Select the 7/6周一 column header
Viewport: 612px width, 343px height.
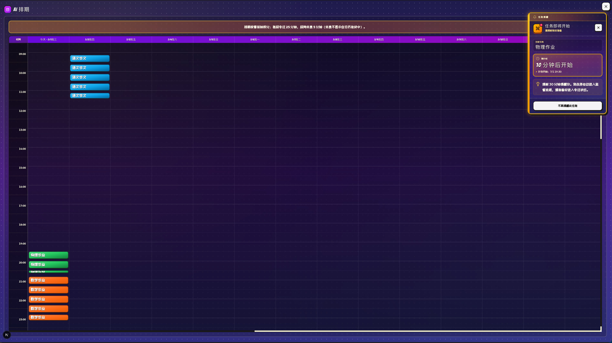tap(255, 40)
